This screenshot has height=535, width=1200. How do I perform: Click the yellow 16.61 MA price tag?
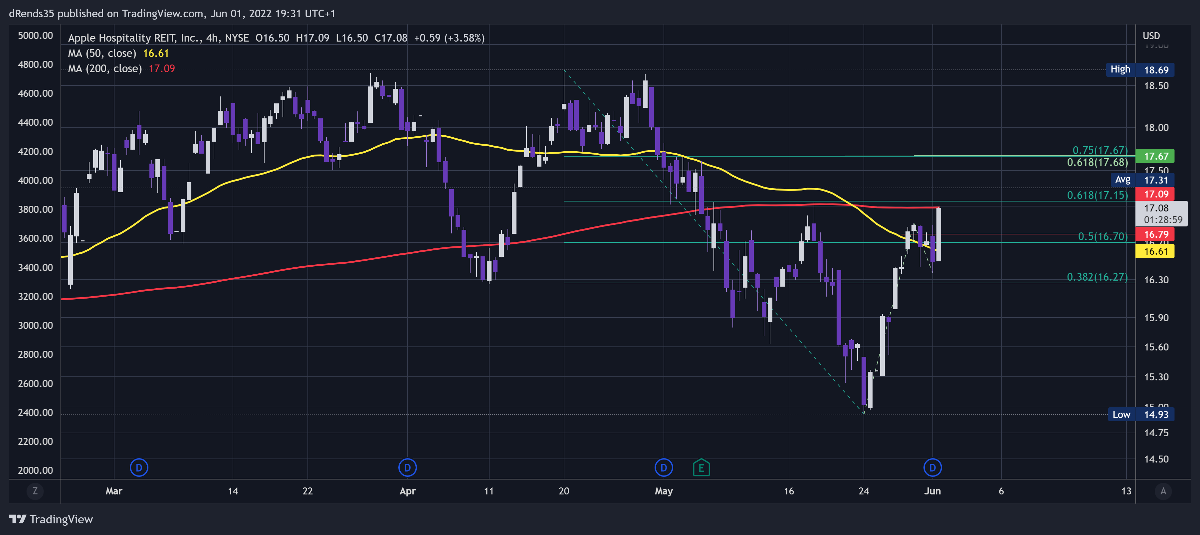pos(1155,251)
